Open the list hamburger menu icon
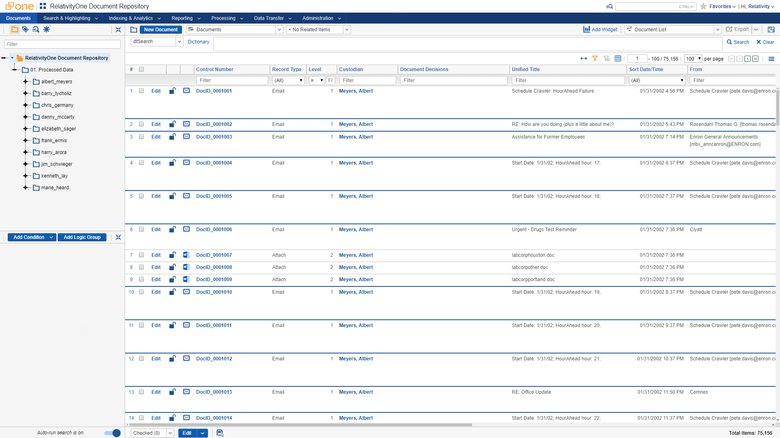 [771, 59]
